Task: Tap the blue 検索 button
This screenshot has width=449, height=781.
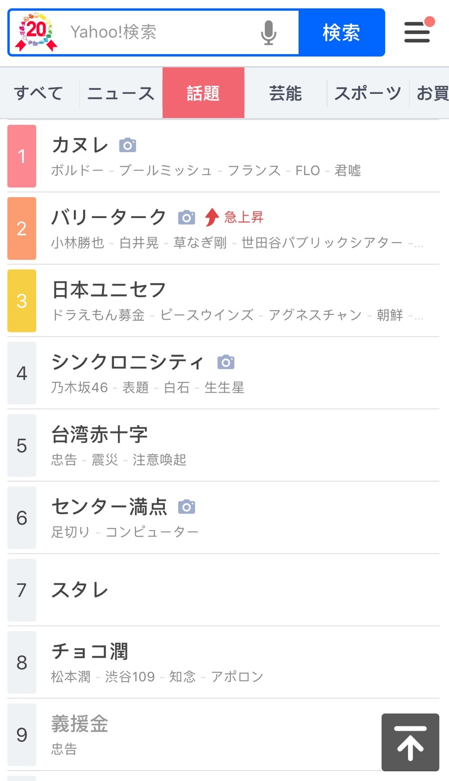Action: (341, 32)
